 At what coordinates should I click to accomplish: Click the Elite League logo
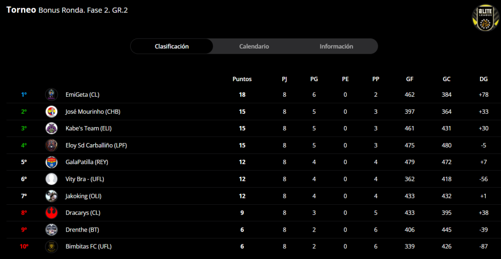[484, 18]
